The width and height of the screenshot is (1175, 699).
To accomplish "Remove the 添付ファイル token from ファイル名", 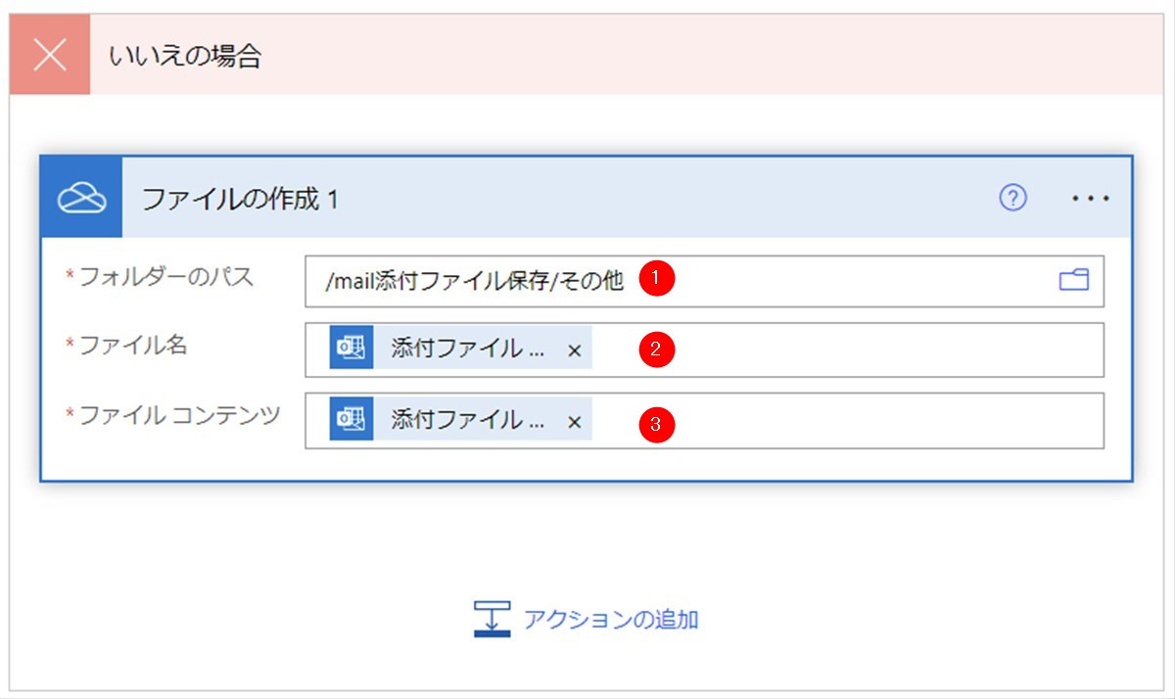I will point(575,350).
